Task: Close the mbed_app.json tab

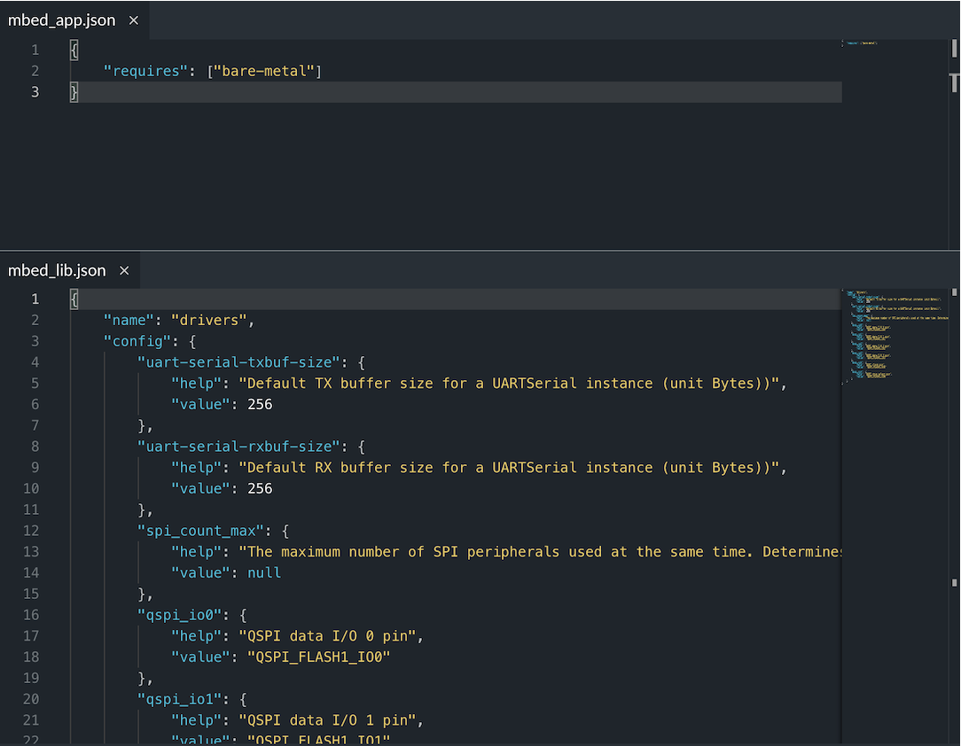Action: [134, 19]
